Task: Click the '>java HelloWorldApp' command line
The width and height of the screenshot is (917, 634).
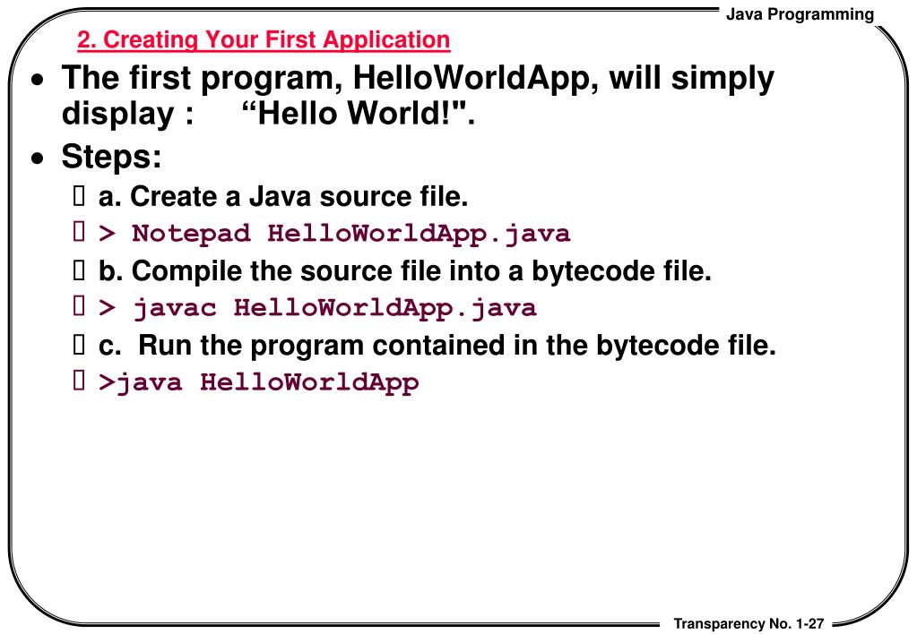Action: click(258, 382)
